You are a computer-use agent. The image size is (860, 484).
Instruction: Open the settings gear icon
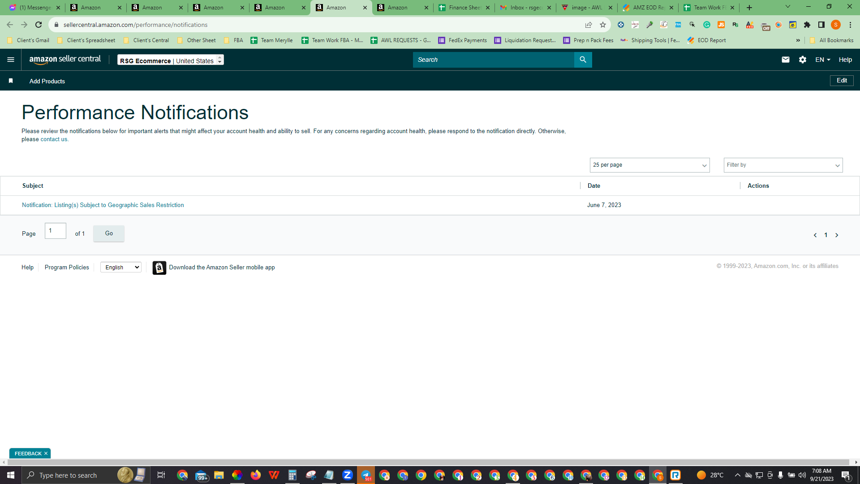(x=803, y=60)
